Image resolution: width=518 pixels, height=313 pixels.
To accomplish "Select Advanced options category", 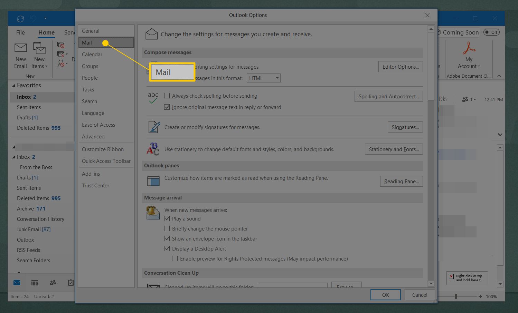I will click(x=106, y=136).
